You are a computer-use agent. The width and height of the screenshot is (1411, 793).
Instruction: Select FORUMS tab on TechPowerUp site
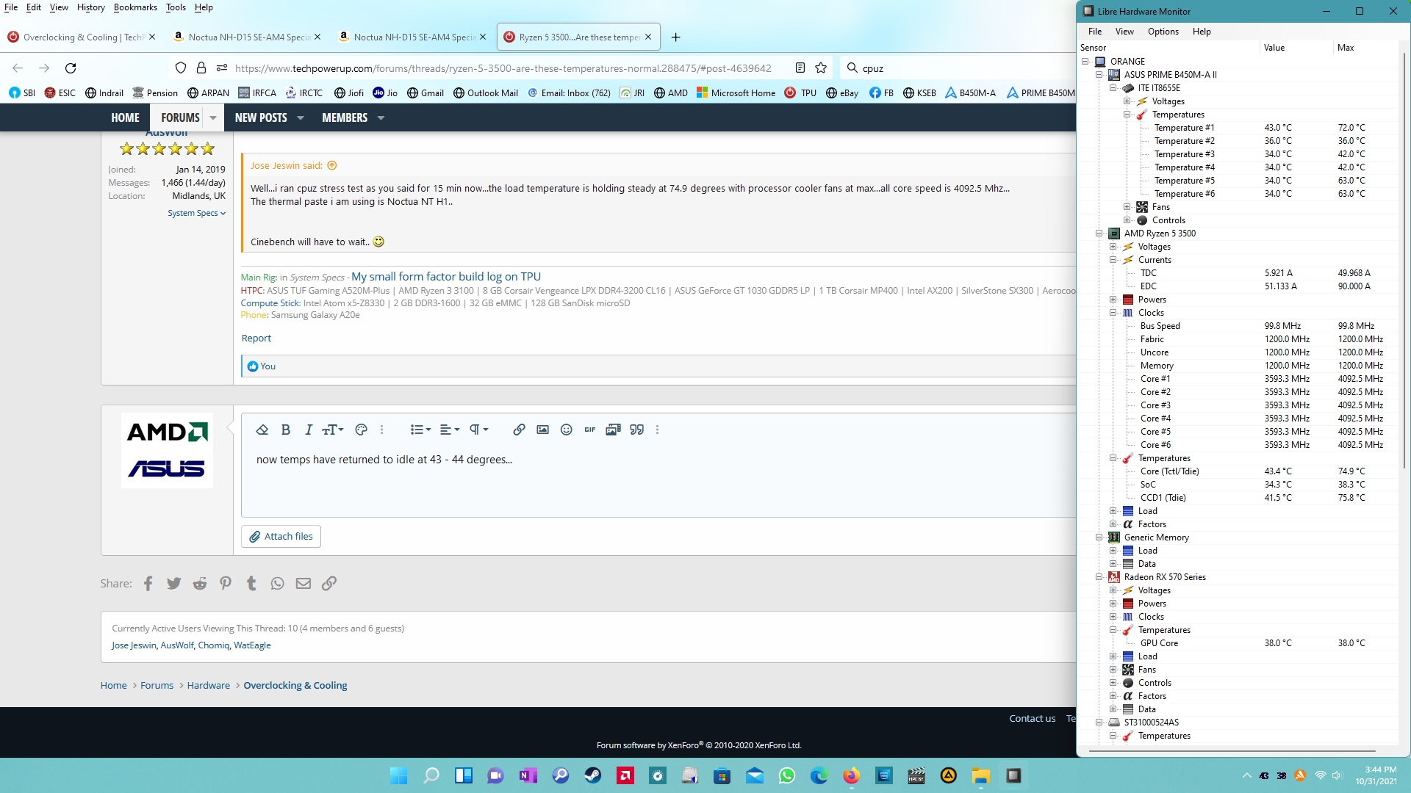pyautogui.click(x=180, y=117)
